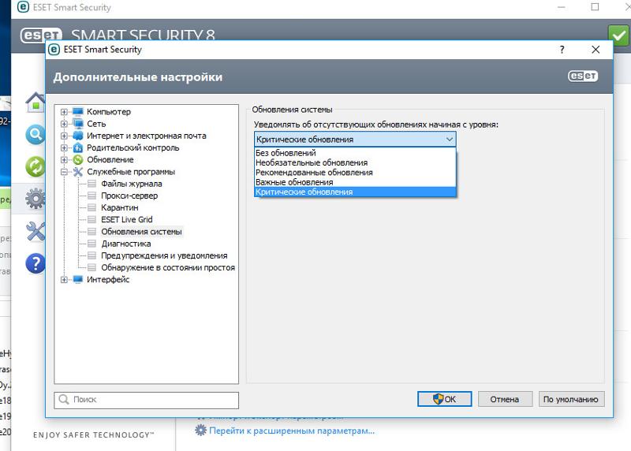Expand the Сеть tree node

pyautogui.click(x=64, y=124)
